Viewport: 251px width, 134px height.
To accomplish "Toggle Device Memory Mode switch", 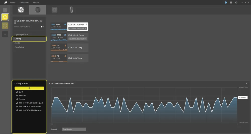I will pyautogui.click(x=42, y=27).
